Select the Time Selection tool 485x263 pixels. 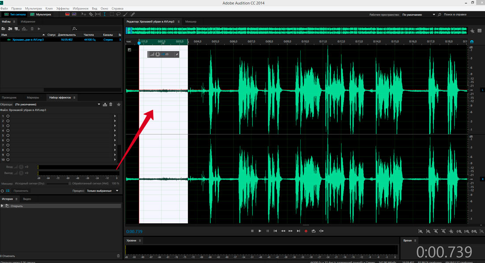[104, 14]
